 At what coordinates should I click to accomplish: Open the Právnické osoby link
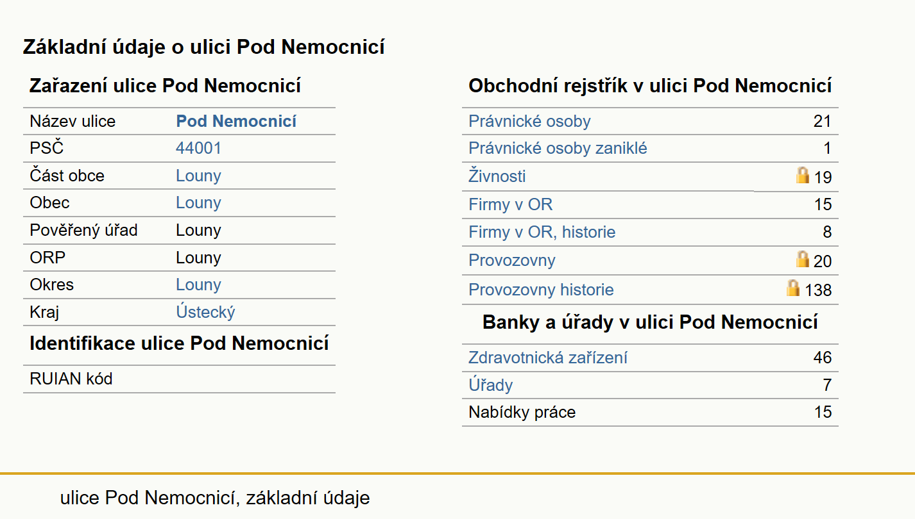point(529,121)
